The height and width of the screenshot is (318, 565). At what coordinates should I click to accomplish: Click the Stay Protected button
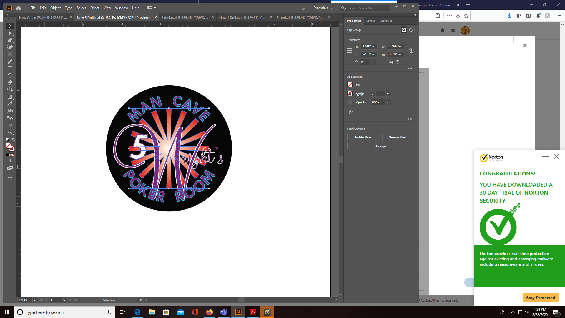coord(540,298)
